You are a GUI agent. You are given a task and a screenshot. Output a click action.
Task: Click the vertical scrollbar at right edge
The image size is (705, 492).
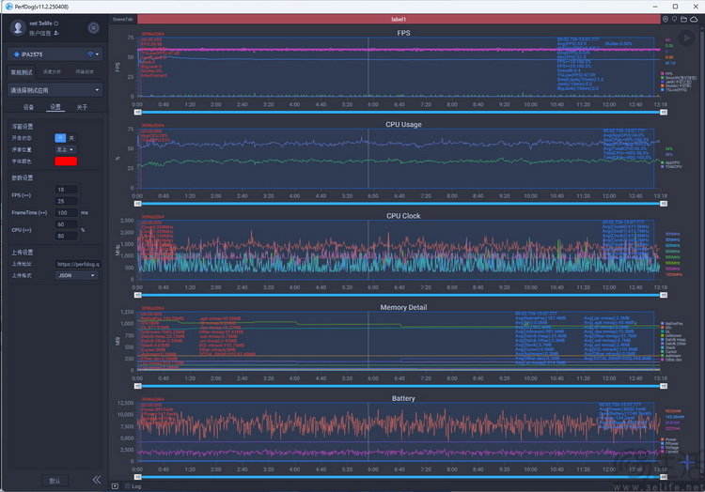[702, 252]
